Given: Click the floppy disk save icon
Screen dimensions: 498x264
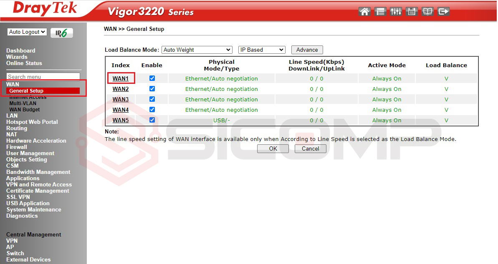Looking at the screenshot, I should 412,12.
